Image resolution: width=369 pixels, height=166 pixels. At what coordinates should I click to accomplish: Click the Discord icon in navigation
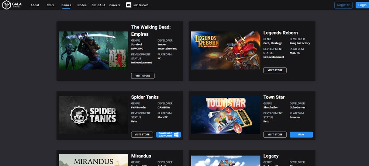click(x=128, y=5)
